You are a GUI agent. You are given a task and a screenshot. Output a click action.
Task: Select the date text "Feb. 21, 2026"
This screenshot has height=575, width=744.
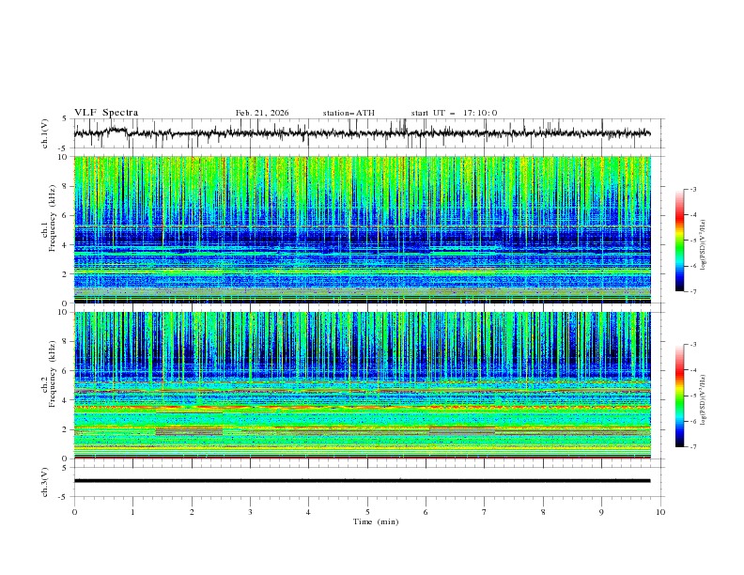click(262, 113)
